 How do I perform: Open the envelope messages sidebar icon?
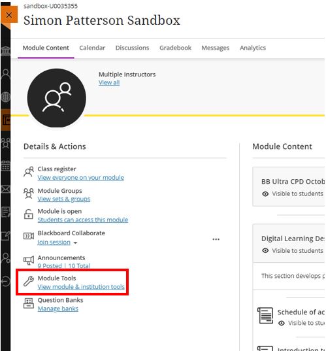click(5, 189)
